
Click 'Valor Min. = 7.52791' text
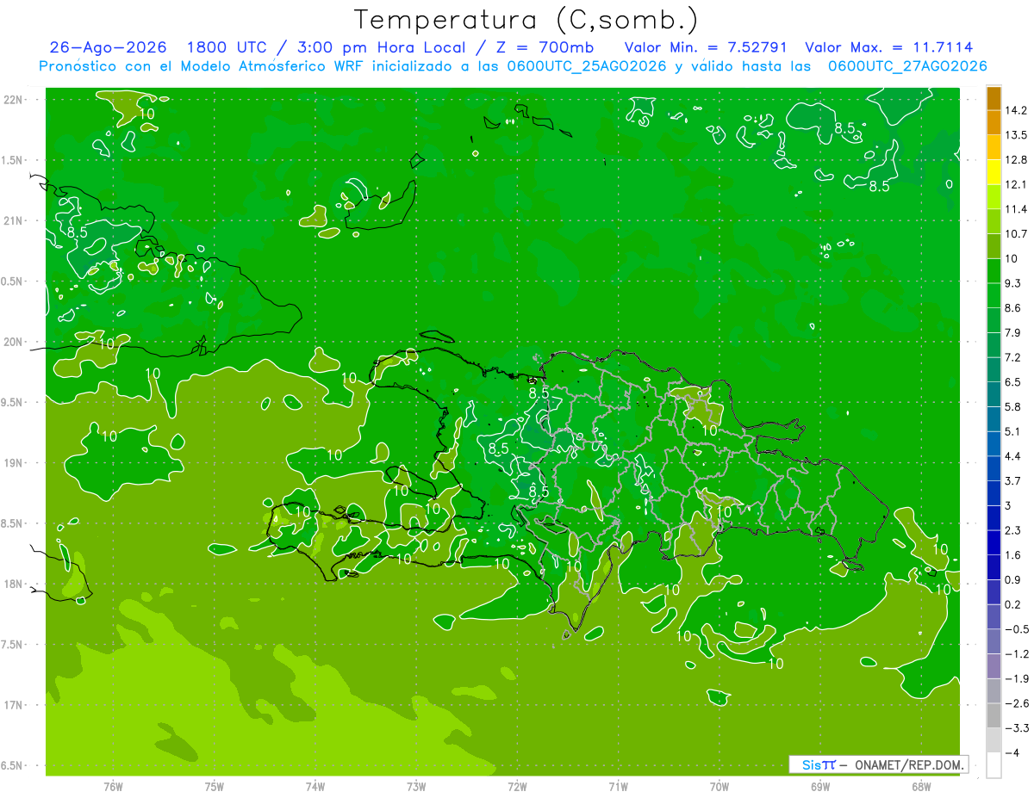tap(707, 47)
